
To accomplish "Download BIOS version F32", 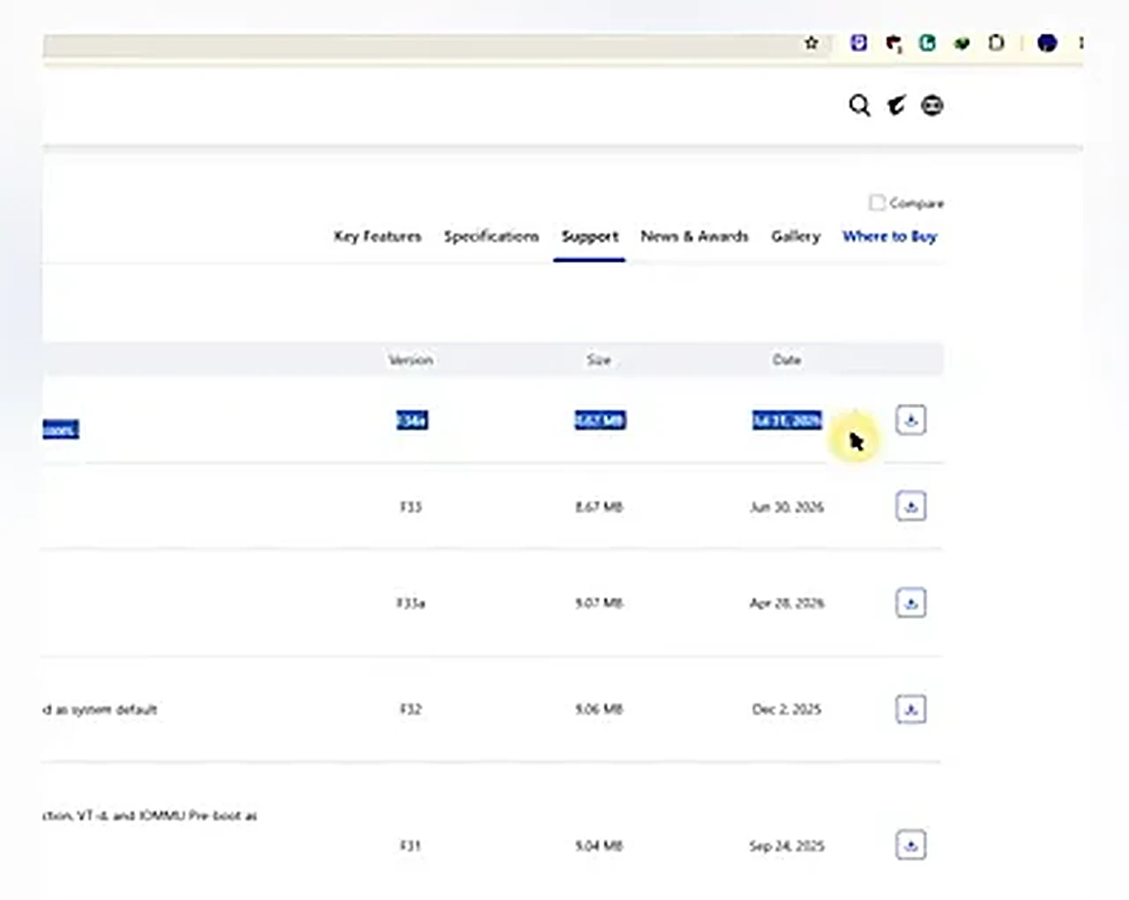I will click(x=911, y=709).
